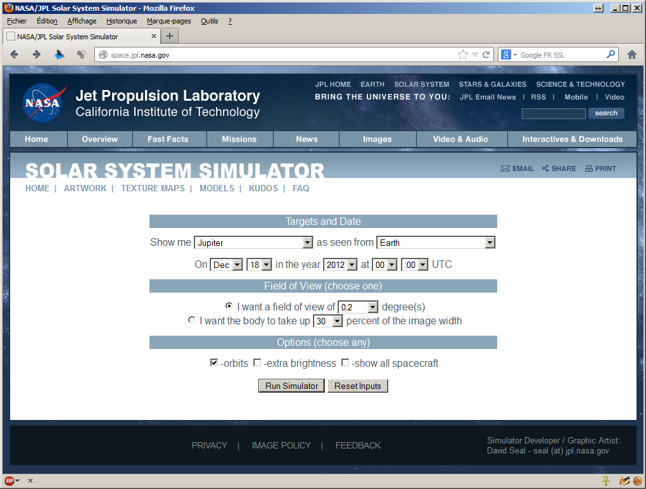Screen dimensions: 646x489
Task: Select the percent of image width radio button
Action: [x=191, y=320]
